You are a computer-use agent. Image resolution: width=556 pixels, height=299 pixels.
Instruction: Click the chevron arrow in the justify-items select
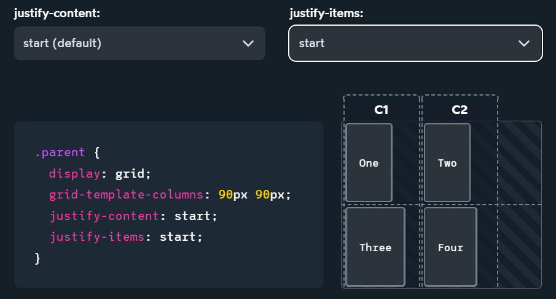click(523, 44)
